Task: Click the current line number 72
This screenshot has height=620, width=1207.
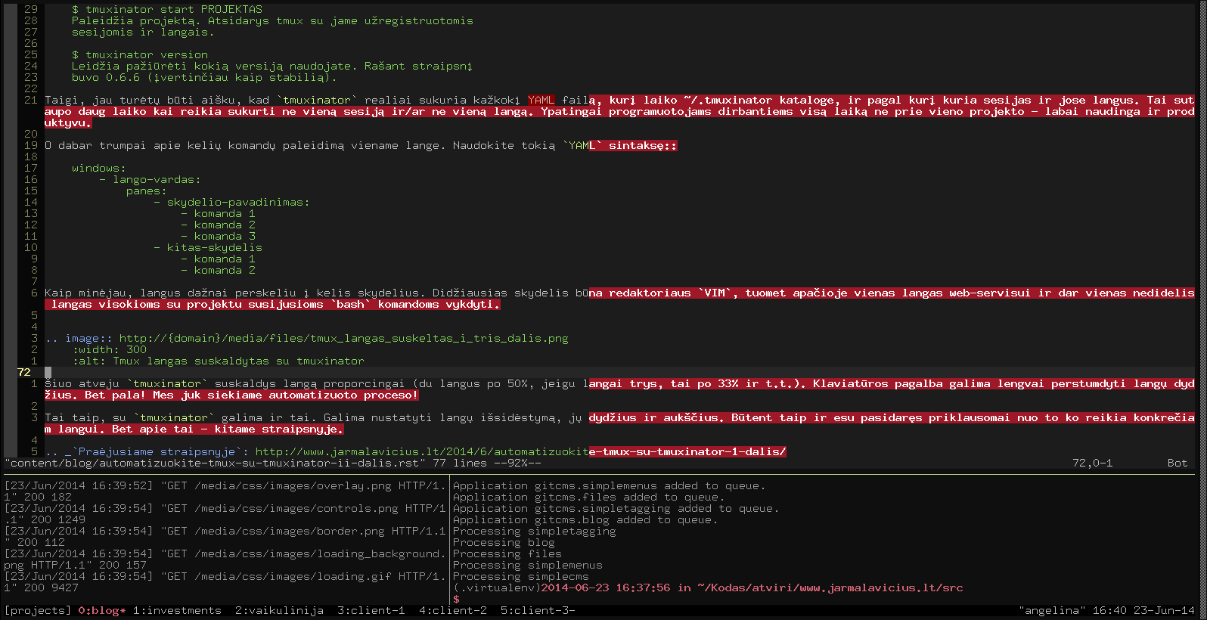Action: 24,372
